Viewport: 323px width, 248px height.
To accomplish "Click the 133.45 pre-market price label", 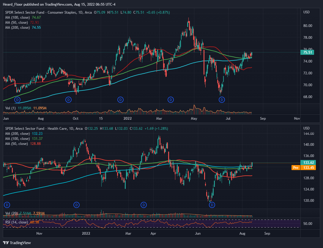I will [308, 168].
